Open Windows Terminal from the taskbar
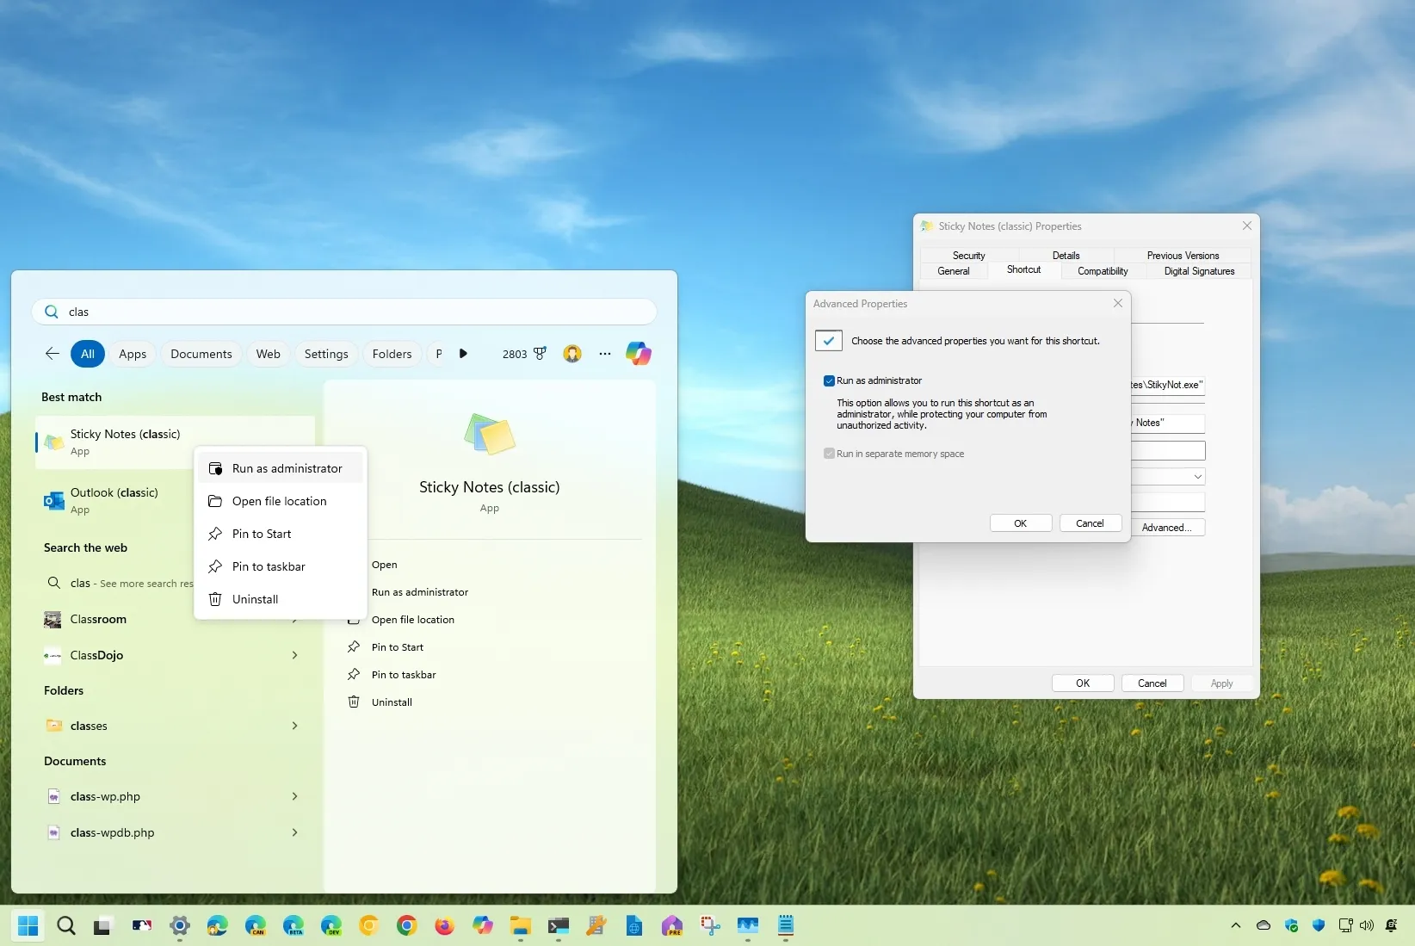Image resolution: width=1415 pixels, height=946 pixels. point(559,926)
